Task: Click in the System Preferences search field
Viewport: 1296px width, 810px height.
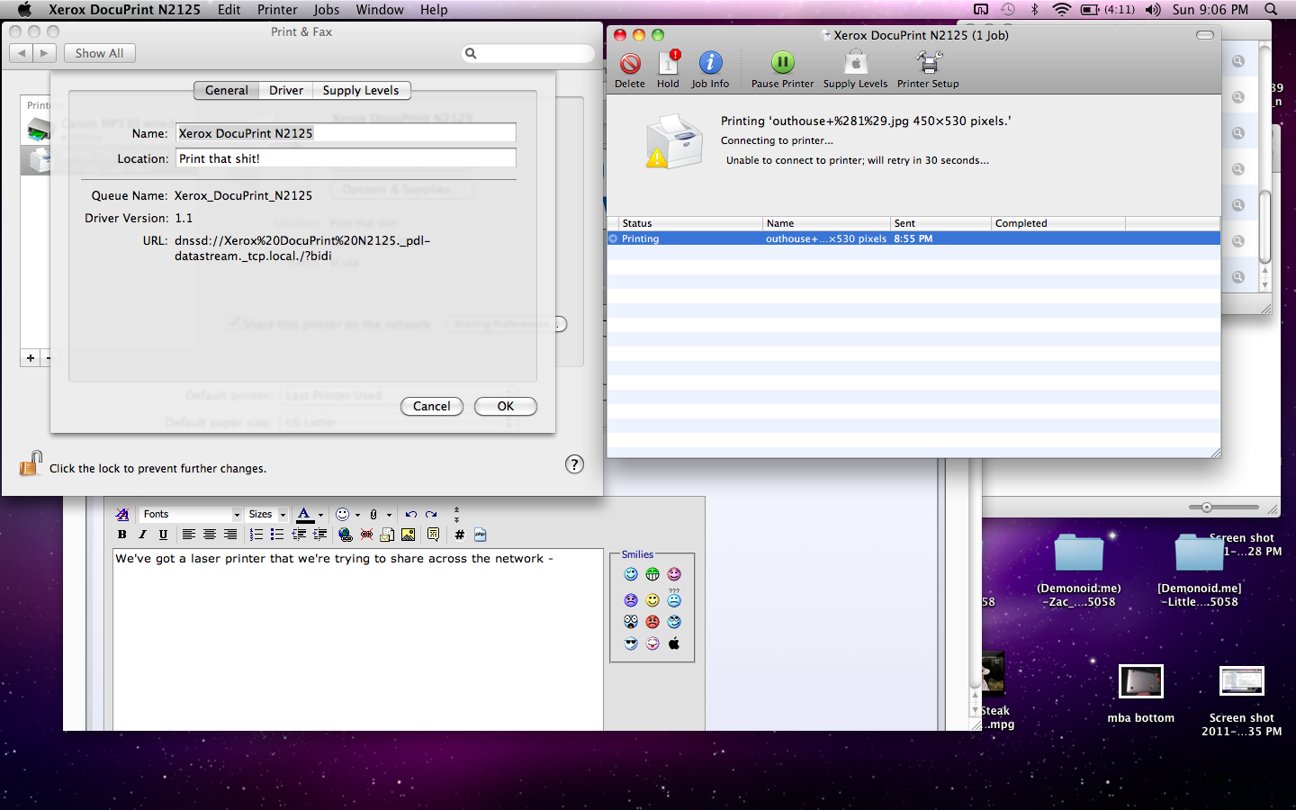Action: [x=529, y=53]
